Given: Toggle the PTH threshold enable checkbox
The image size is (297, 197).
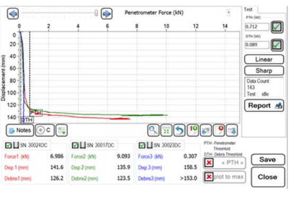Looking at the screenshot, I should click(x=277, y=27).
